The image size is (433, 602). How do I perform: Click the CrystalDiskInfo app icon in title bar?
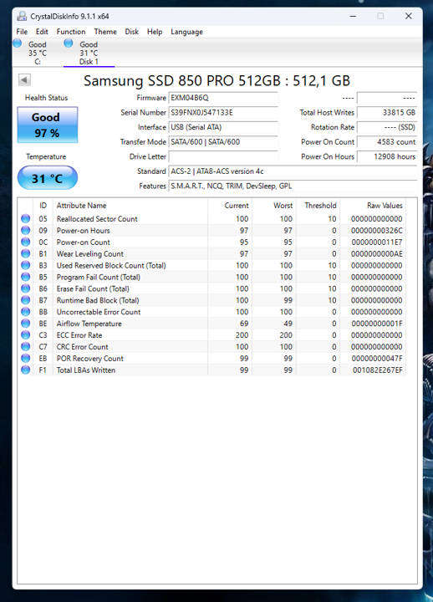22,16
